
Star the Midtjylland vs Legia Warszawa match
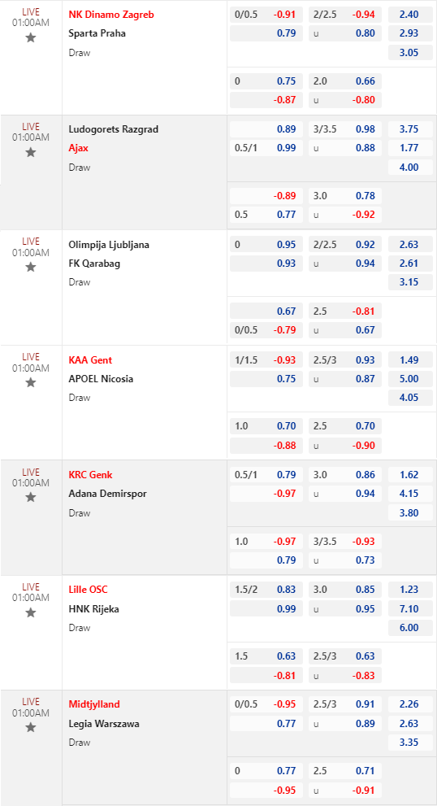(x=31, y=727)
